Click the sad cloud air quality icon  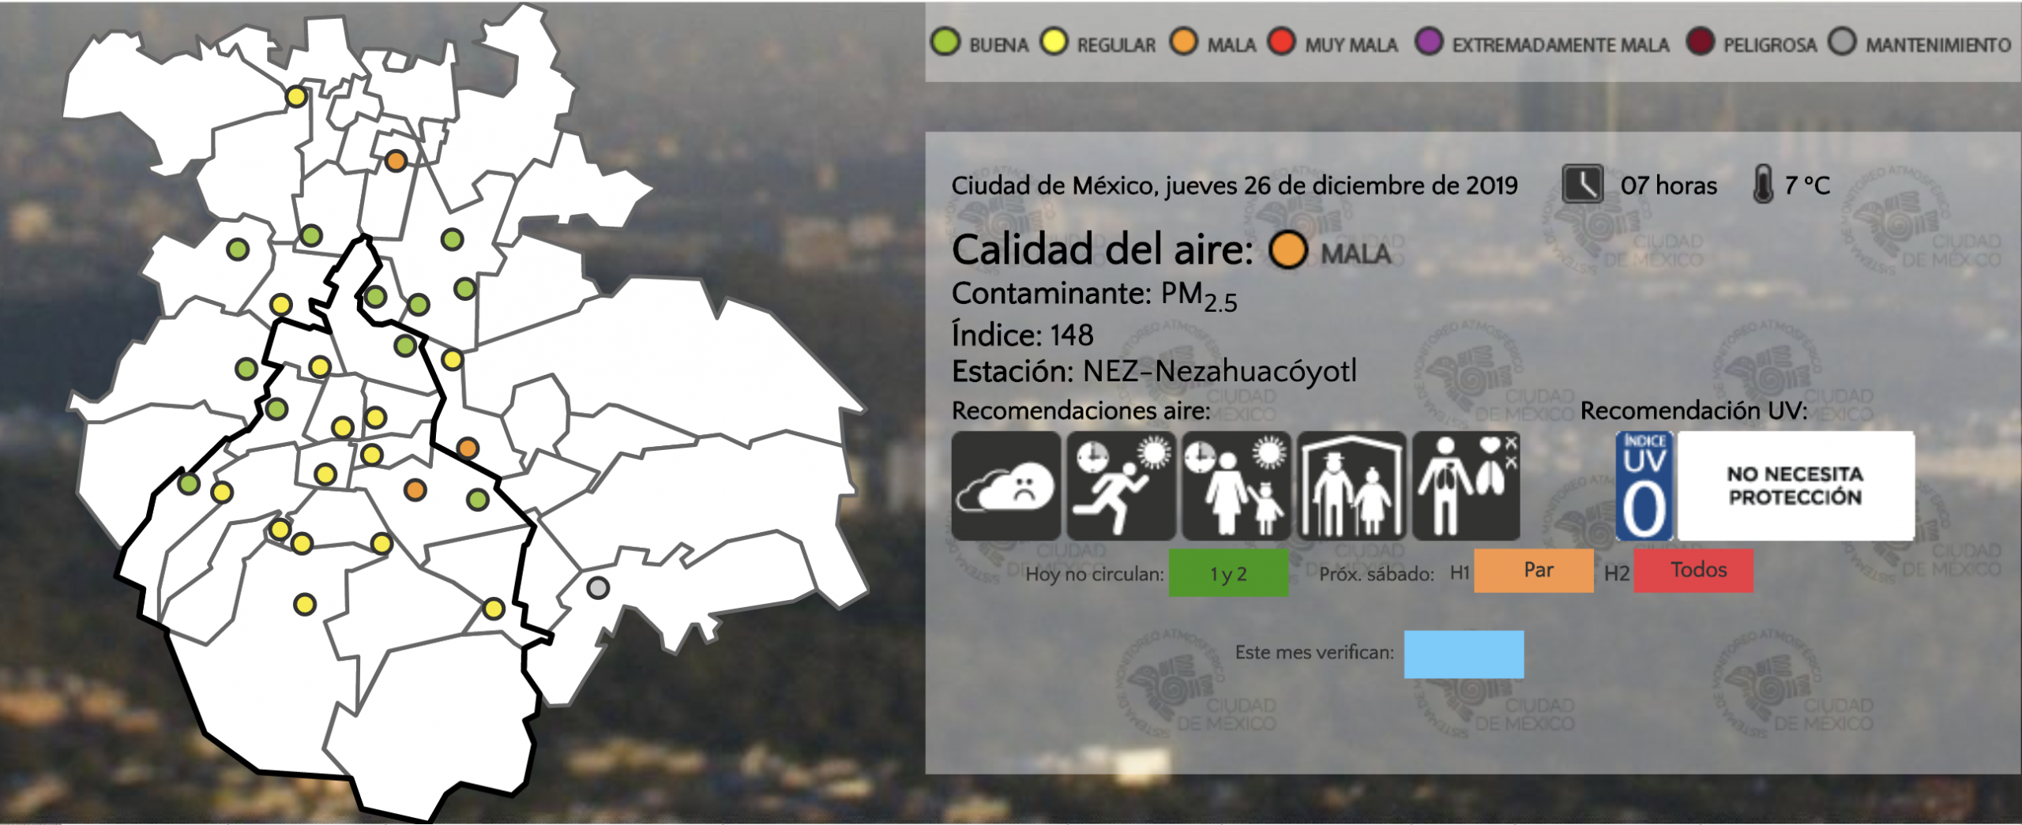pos(1005,486)
